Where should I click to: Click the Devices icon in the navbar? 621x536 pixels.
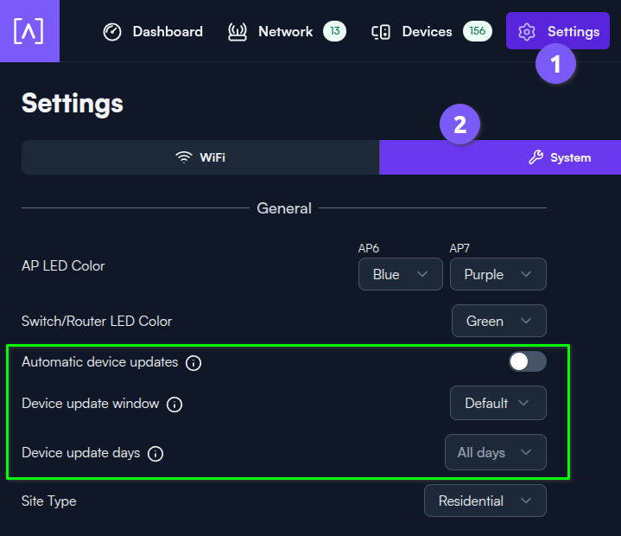pyautogui.click(x=381, y=32)
